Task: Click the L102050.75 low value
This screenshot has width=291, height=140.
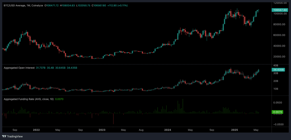Action: point(83,6)
